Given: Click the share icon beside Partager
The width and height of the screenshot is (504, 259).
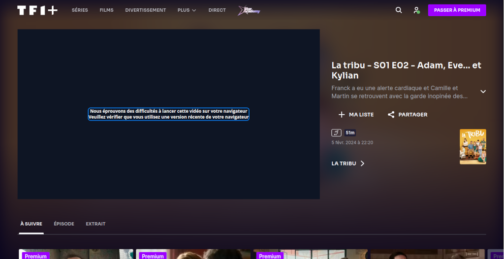Looking at the screenshot, I should 391,115.
